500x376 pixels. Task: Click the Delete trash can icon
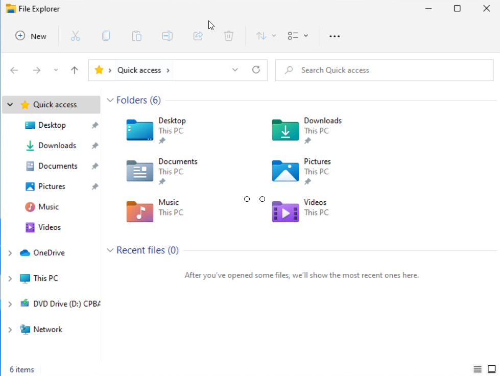(228, 36)
